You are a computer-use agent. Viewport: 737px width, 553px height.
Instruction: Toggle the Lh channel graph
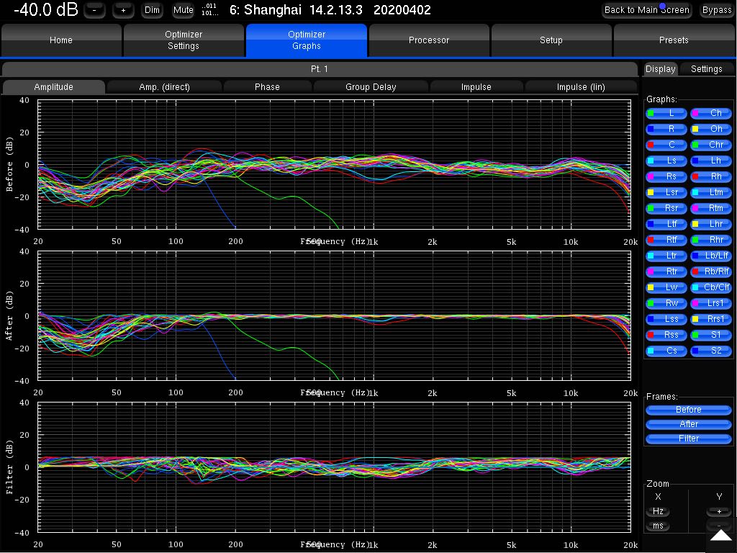point(711,161)
